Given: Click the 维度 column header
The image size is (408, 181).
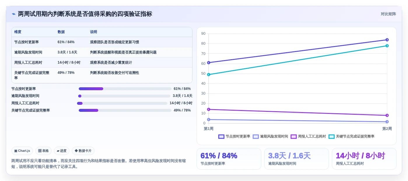Looking at the screenshot, I should pos(18,32).
